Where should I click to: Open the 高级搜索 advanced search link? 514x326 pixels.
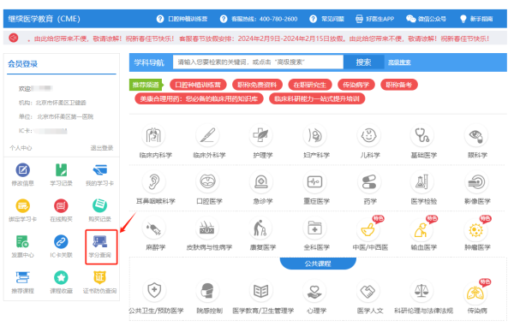click(x=399, y=62)
